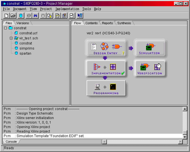Click the Implementation label
Image resolution: width=190 pixels, height=152 pixels.
pos(106,73)
